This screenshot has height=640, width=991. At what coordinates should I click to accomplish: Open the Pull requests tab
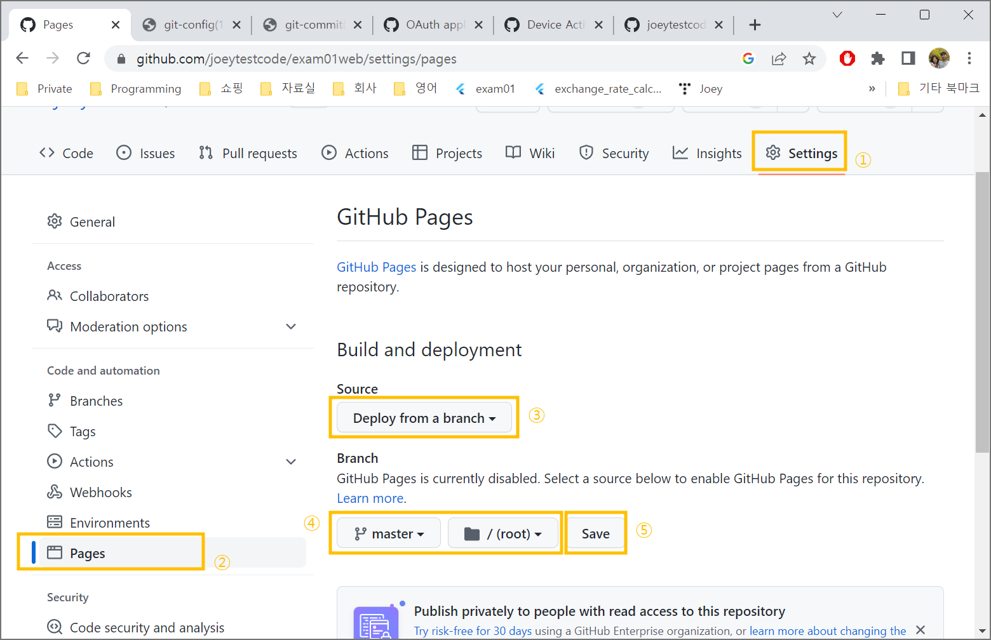pyautogui.click(x=248, y=153)
